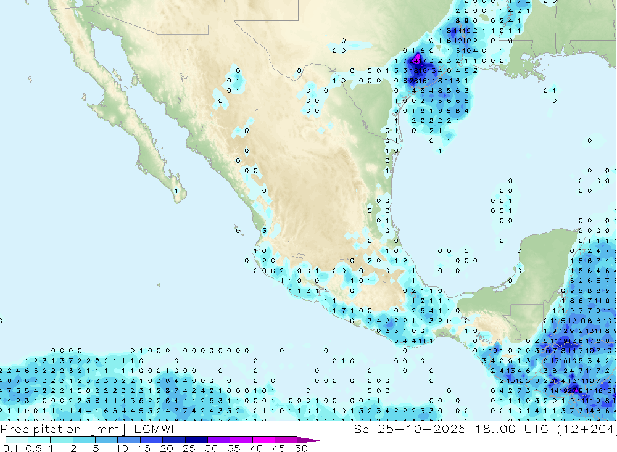Click the '45' legend value label
Viewport: 617px width, 452px height.
click(x=279, y=448)
